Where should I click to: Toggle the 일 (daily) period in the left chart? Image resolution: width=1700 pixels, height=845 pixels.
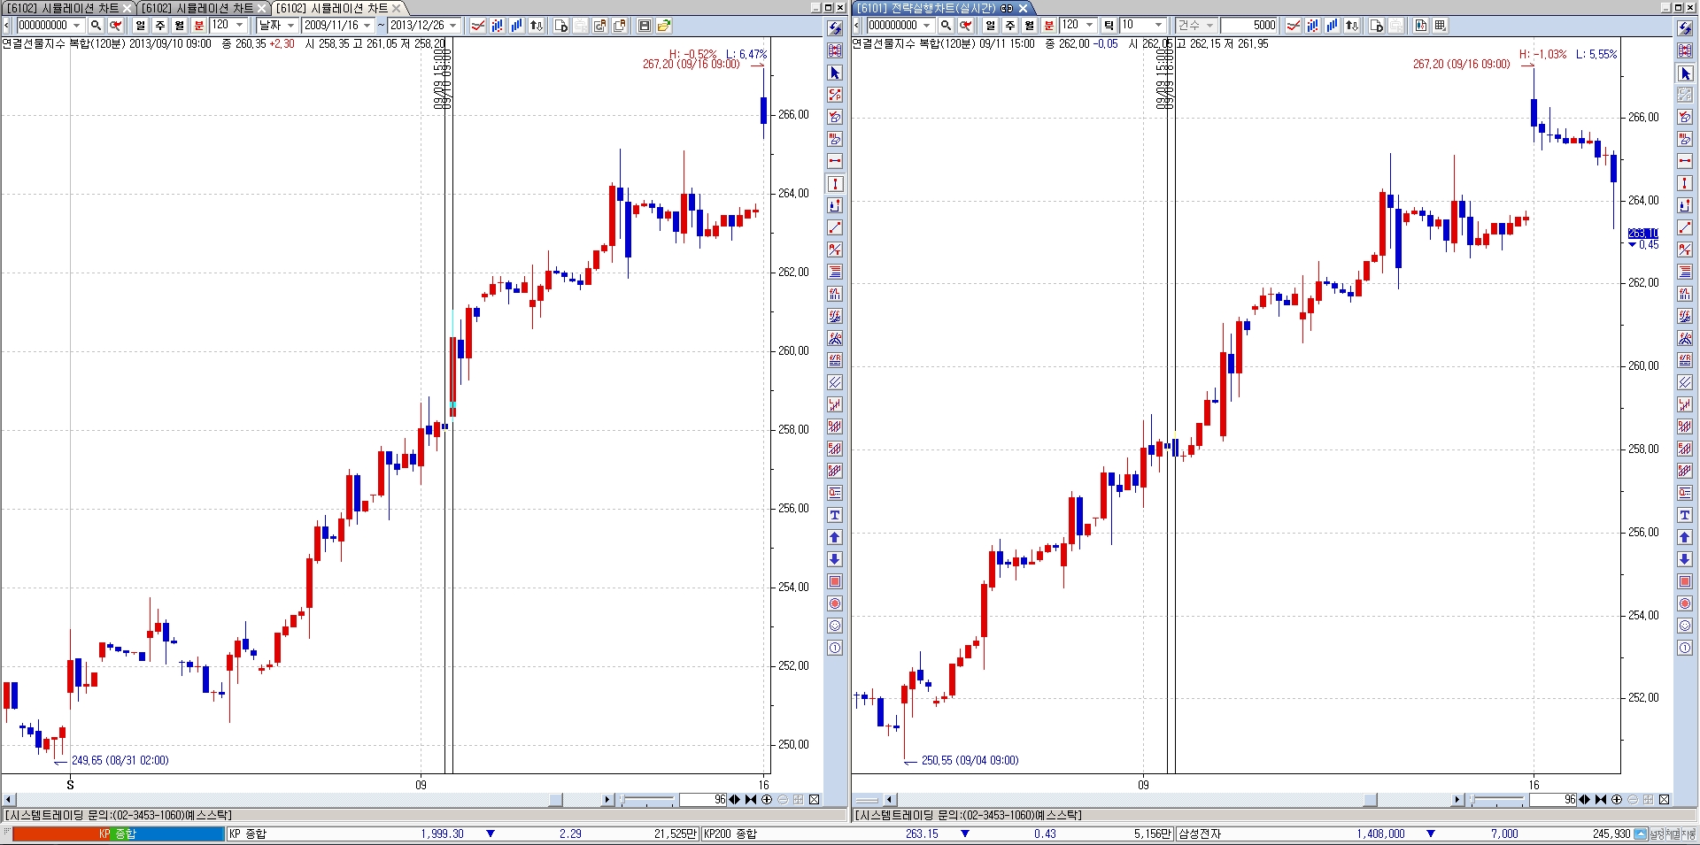(141, 26)
